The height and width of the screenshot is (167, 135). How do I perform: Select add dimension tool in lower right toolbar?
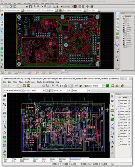coord(112,142)
